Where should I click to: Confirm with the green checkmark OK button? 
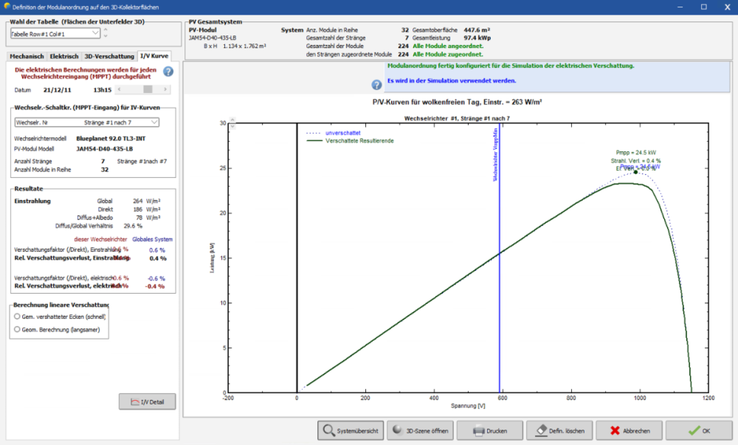point(699,430)
